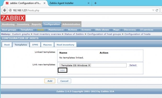This screenshot has width=162, height=98.
Task: Open the Host inventory tab
Action: pos(65,45)
